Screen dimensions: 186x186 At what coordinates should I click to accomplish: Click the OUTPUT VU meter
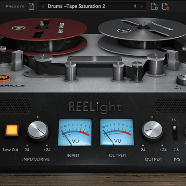pos(117,132)
